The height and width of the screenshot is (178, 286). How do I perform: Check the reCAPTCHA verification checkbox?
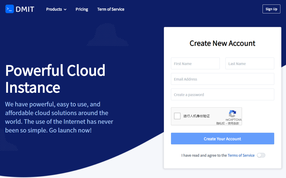177,116
